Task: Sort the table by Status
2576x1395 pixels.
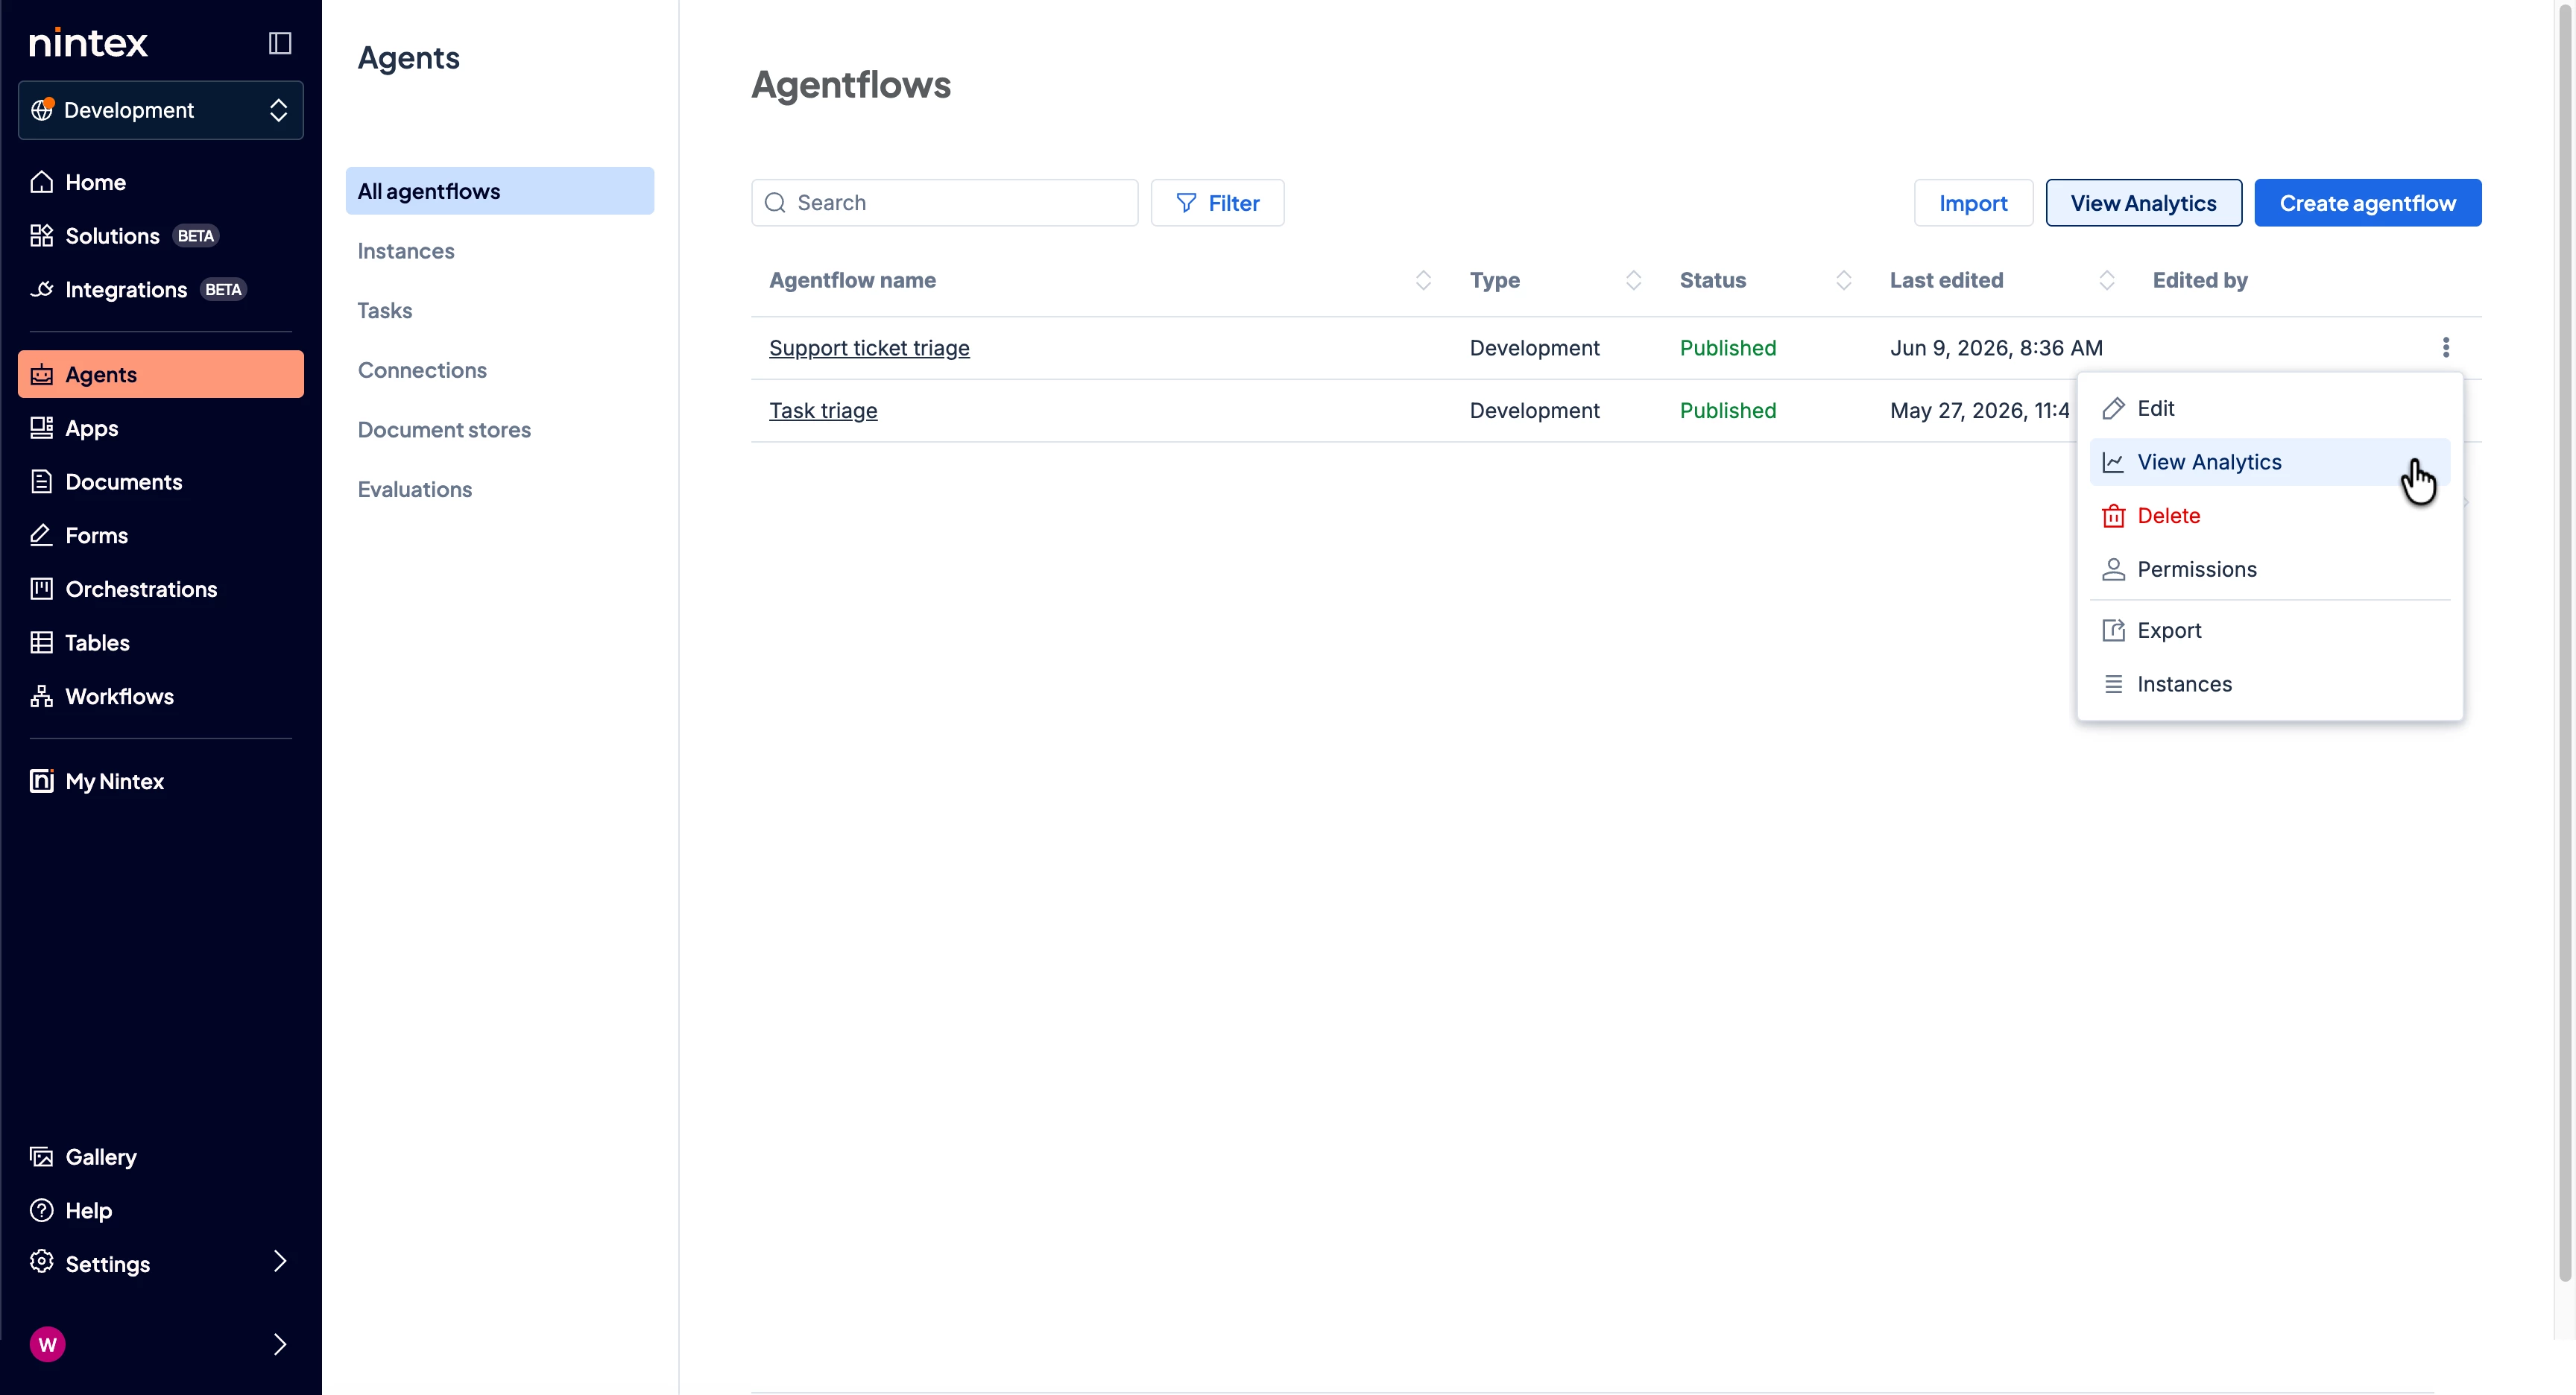Action: (1843, 281)
